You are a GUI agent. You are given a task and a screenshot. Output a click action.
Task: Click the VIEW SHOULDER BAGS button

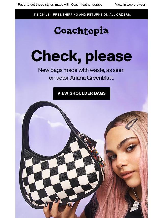82,93
